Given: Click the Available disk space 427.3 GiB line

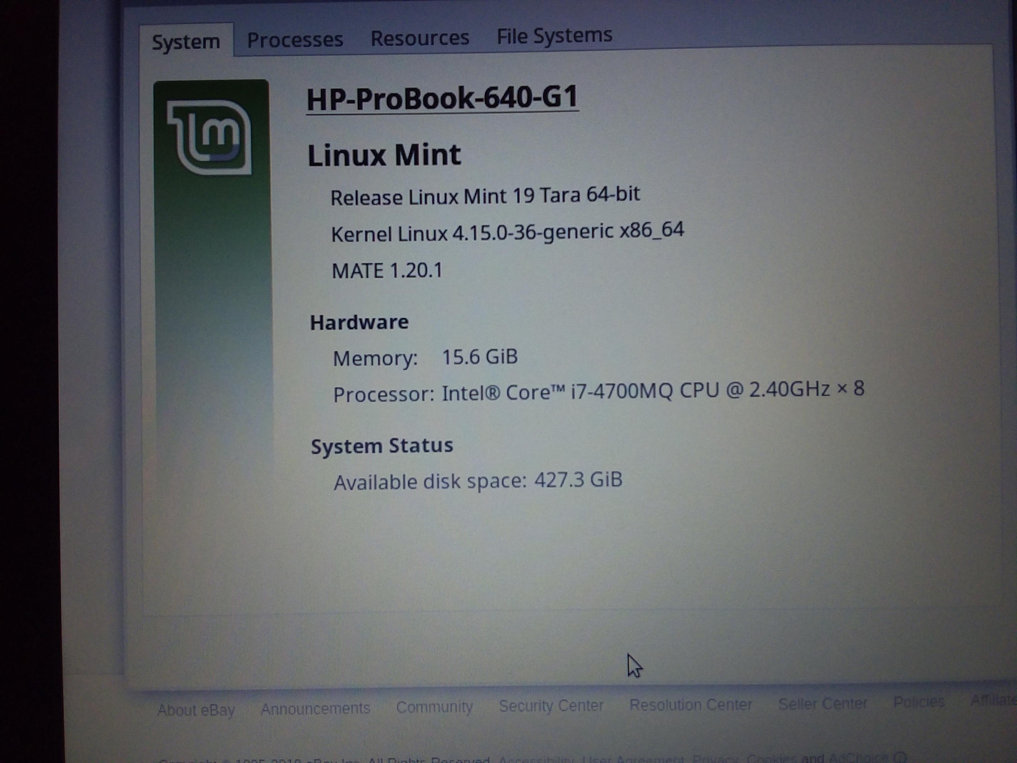Looking at the screenshot, I should click(478, 481).
